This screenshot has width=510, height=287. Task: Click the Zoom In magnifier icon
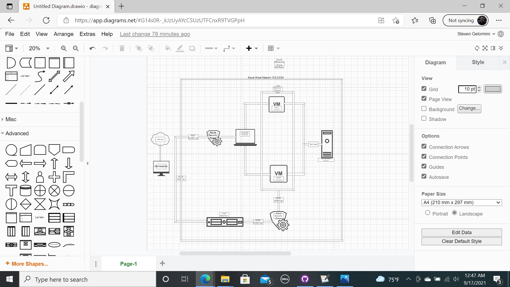coord(63,48)
